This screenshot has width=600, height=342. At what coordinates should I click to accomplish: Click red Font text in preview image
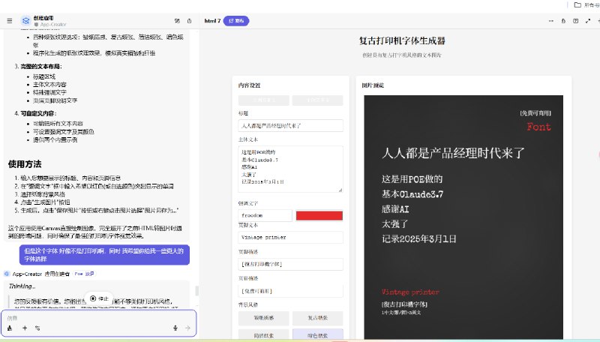tap(538, 127)
